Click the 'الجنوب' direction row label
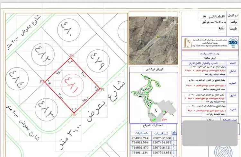Viewport: 241px width, 157px height. [x=233, y=83]
